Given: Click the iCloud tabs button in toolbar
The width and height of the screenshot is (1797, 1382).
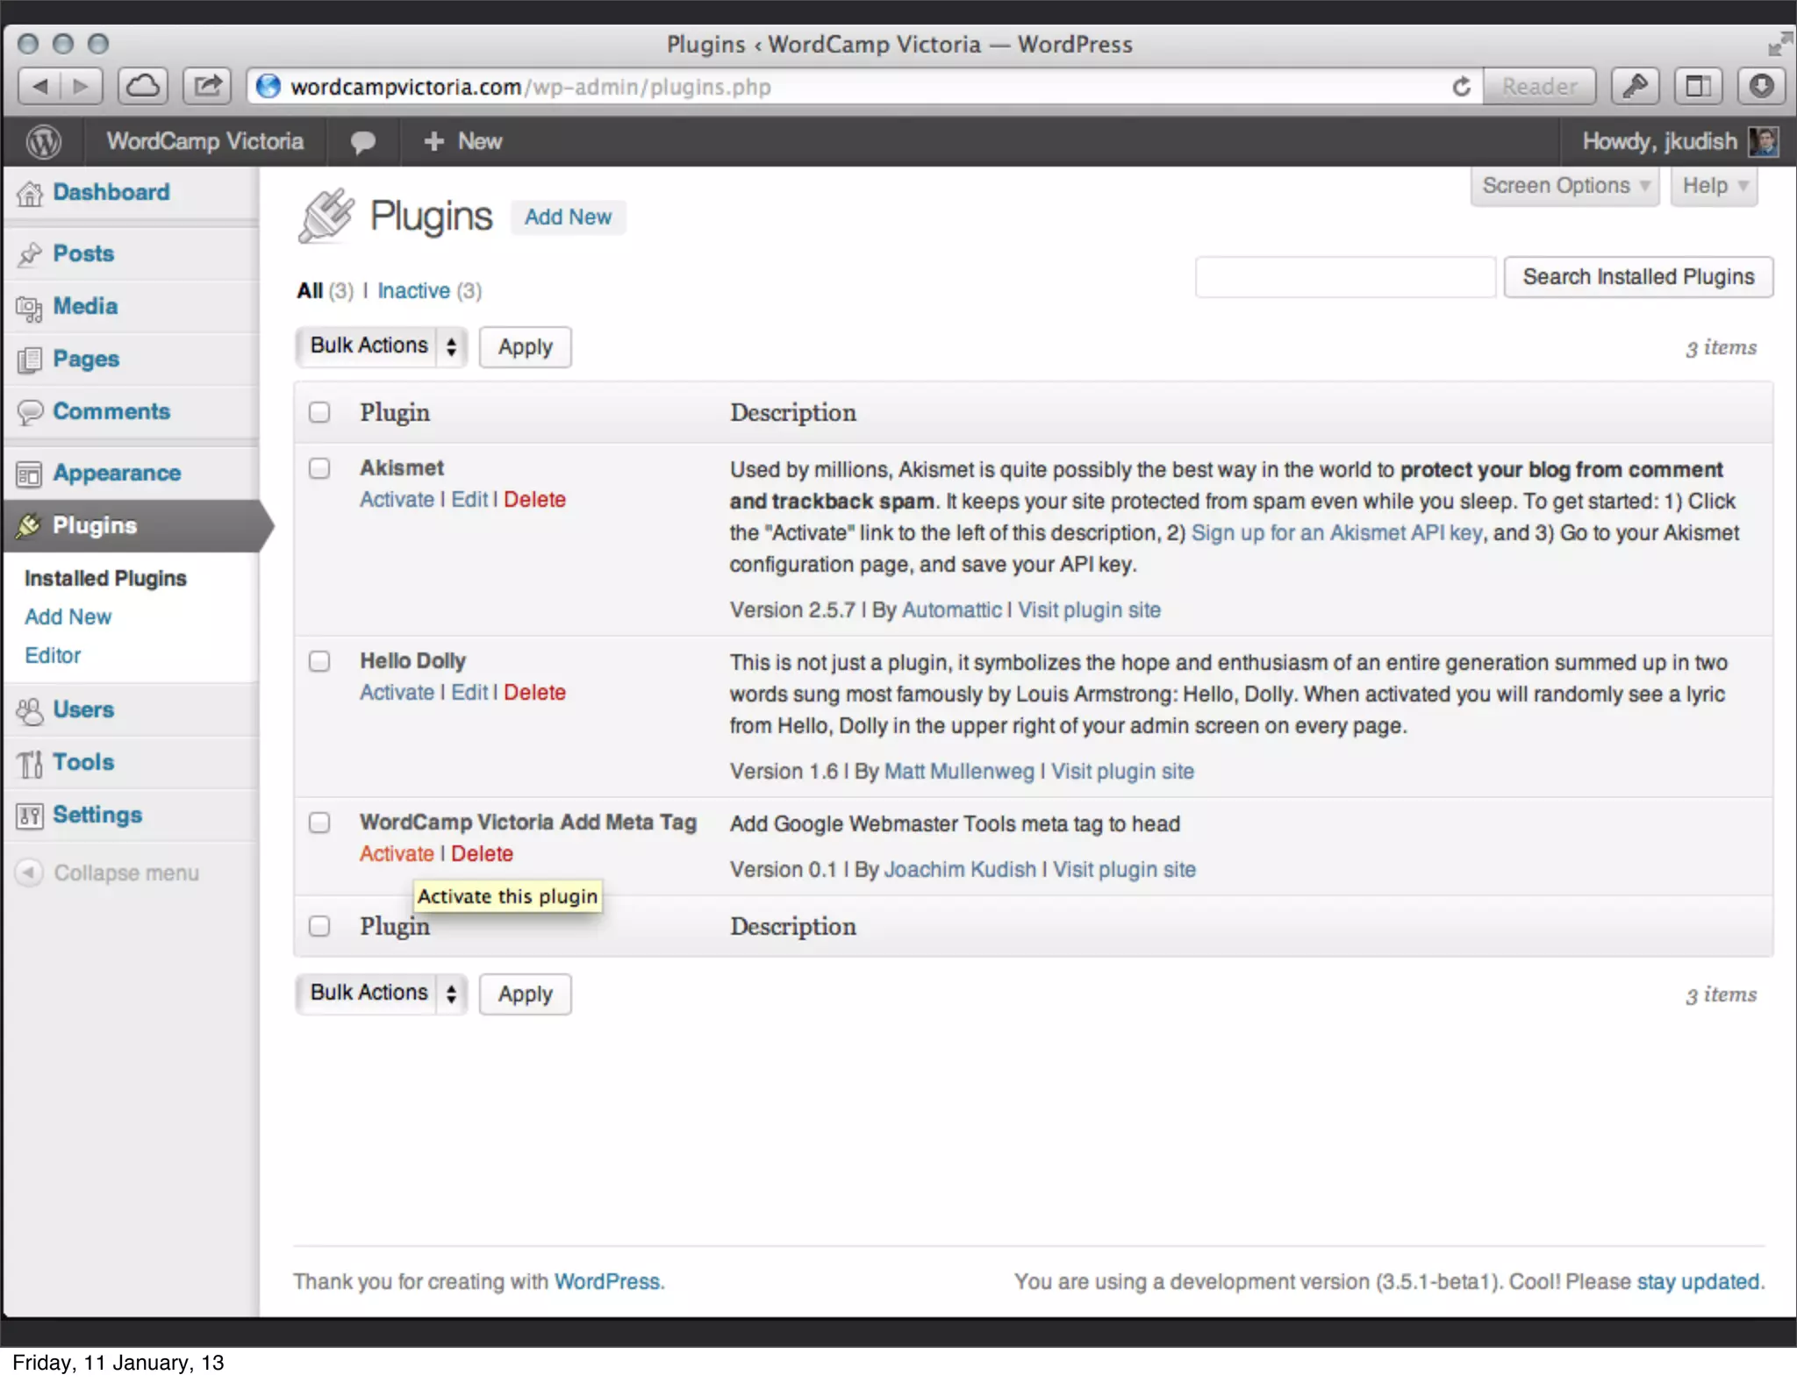Looking at the screenshot, I should (x=143, y=86).
